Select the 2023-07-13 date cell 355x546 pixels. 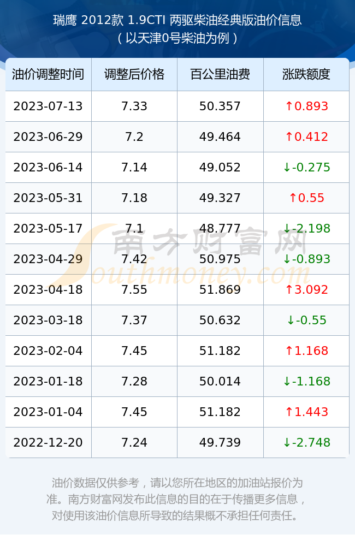point(48,106)
